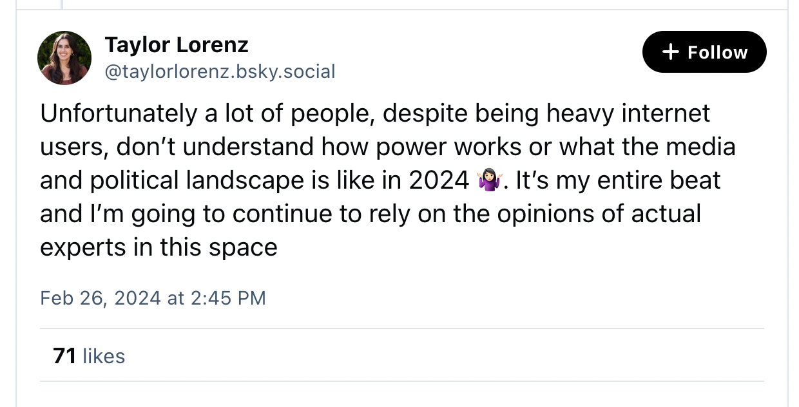Click the display name Taylor Lorenz

177,44
